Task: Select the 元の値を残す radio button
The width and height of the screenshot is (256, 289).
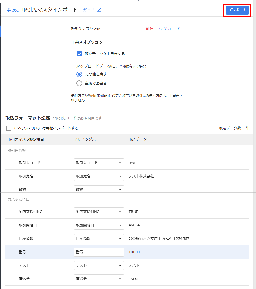Action: (79, 74)
